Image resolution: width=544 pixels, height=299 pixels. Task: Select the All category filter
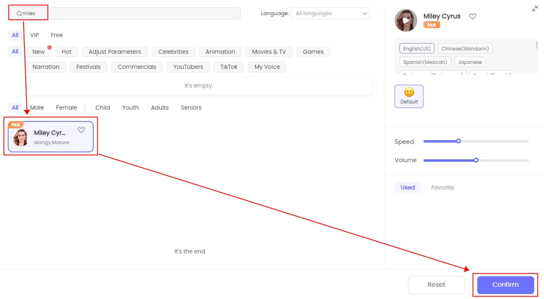[15, 52]
